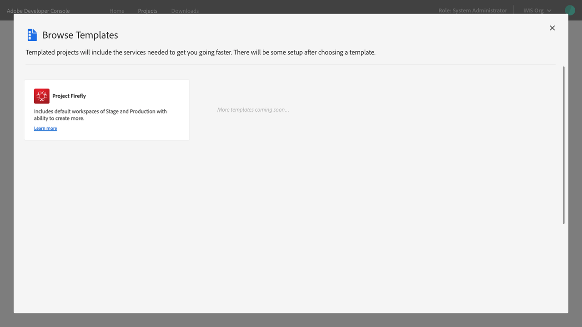Open the user profile avatar
This screenshot has height=327, width=582.
(570, 10)
